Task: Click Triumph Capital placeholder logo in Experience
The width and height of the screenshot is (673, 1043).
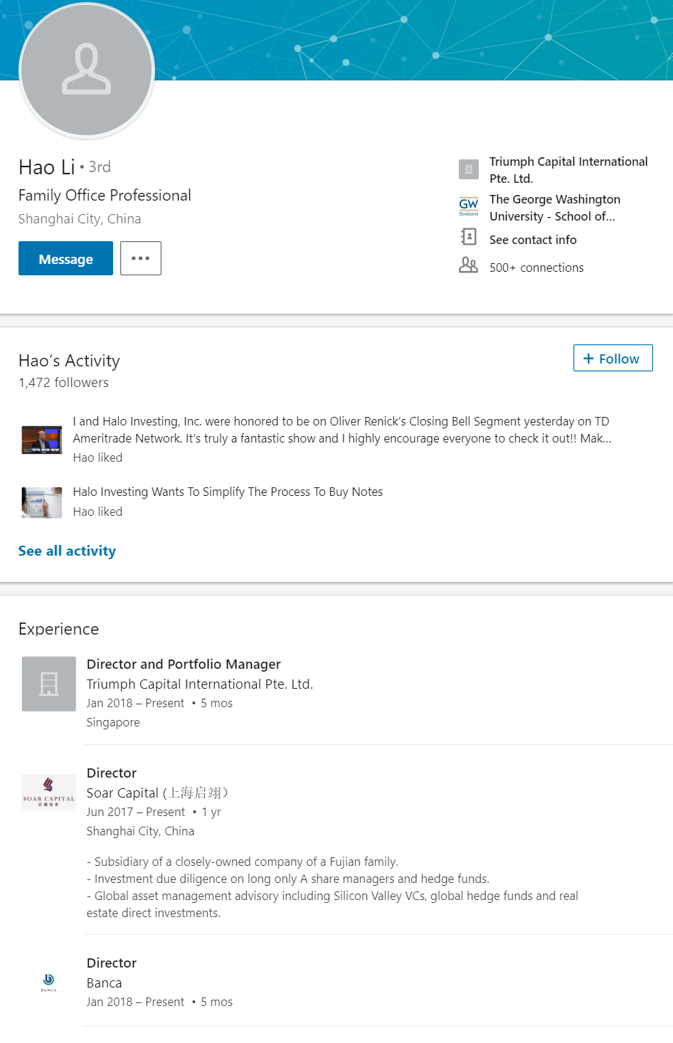Action: coord(48,684)
